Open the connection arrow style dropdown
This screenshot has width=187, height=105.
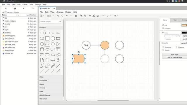(x=103, y=16)
